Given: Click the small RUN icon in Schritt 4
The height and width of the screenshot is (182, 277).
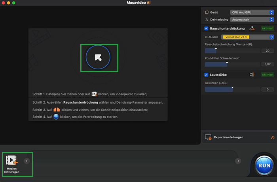Looking at the screenshot, I should click(56, 117).
